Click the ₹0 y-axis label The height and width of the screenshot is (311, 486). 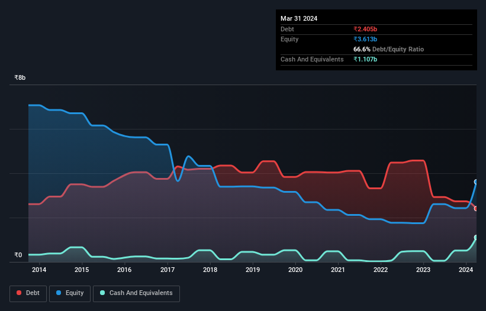18,255
